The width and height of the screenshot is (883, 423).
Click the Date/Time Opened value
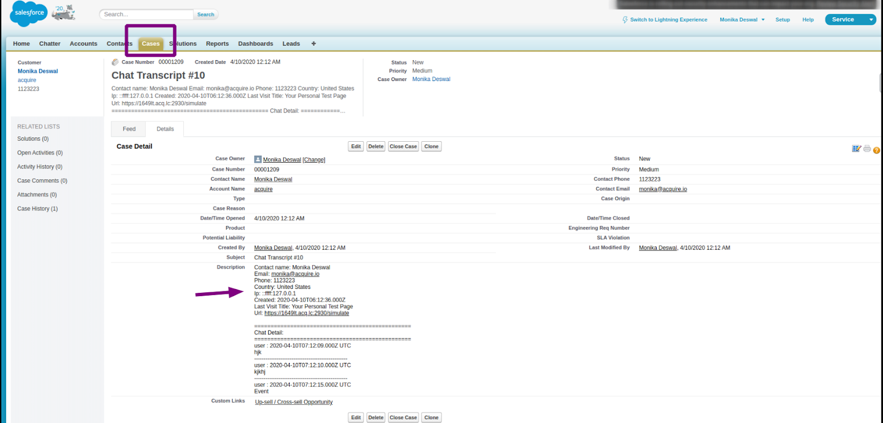tap(279, 218)
